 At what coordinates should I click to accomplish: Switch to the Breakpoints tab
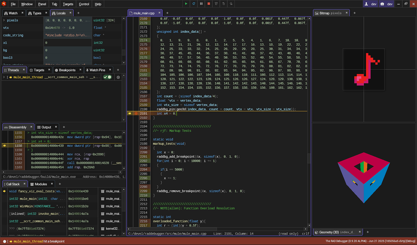coord(67,70)
